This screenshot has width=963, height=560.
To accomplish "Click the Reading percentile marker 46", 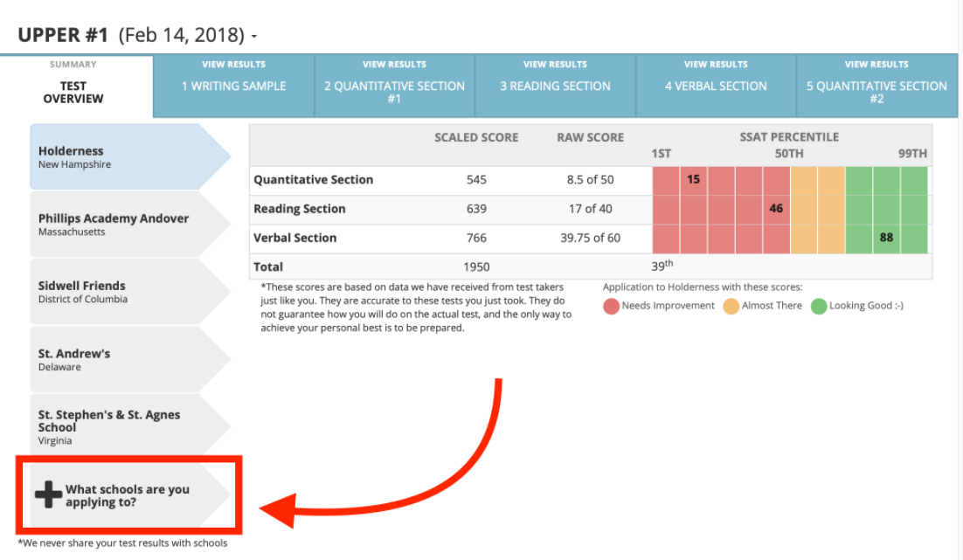I will tap(776, 209).
